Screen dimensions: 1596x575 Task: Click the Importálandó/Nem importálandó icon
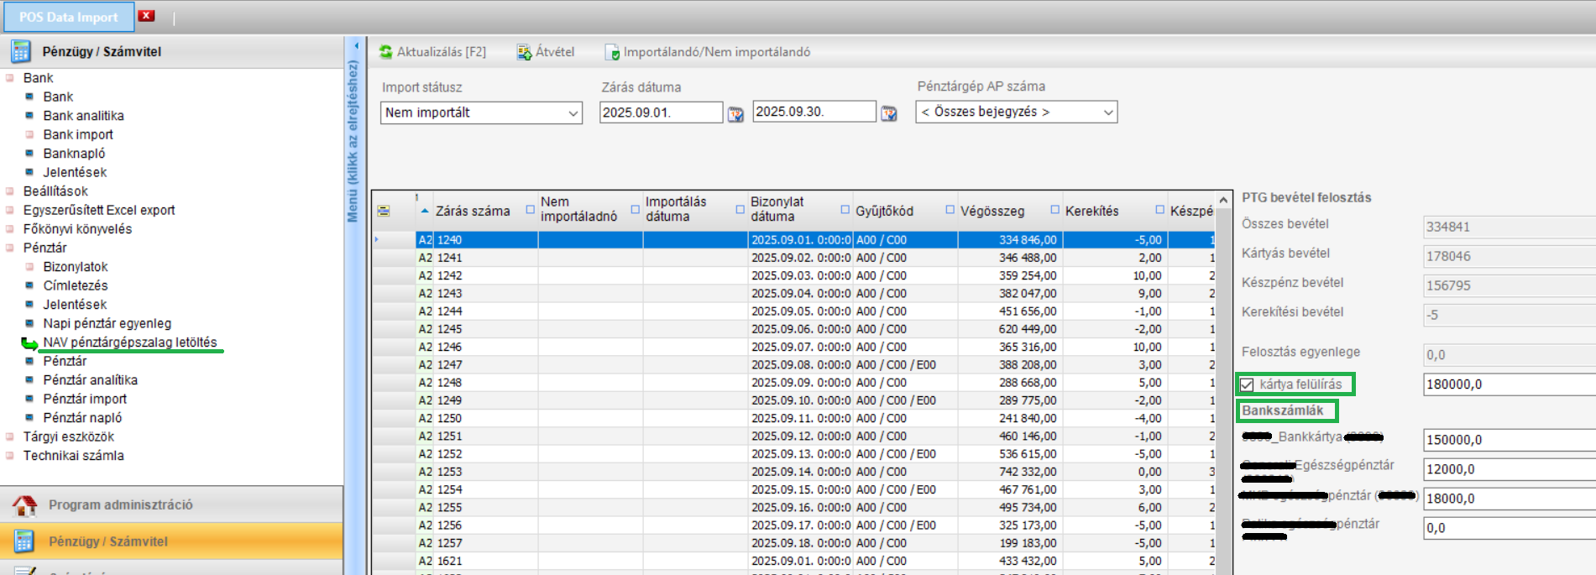click(612, 52)
